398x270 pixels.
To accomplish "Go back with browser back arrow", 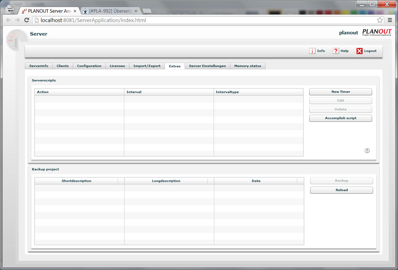I will pos(8,20).
